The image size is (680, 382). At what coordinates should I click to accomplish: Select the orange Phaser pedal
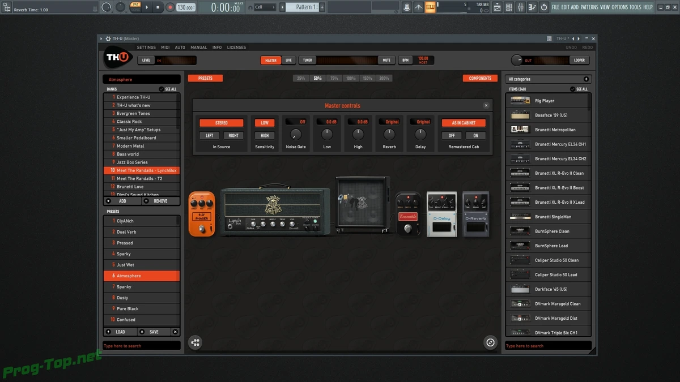click(x=202, y=213)
